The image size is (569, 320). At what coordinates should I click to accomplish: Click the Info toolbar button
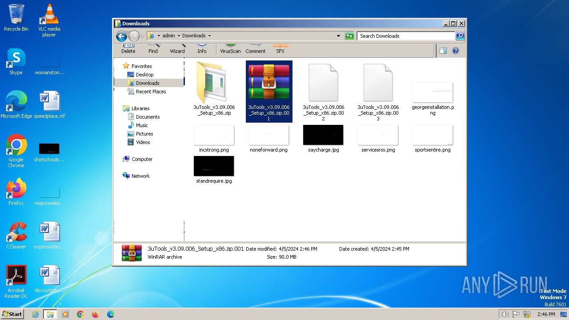202,49
